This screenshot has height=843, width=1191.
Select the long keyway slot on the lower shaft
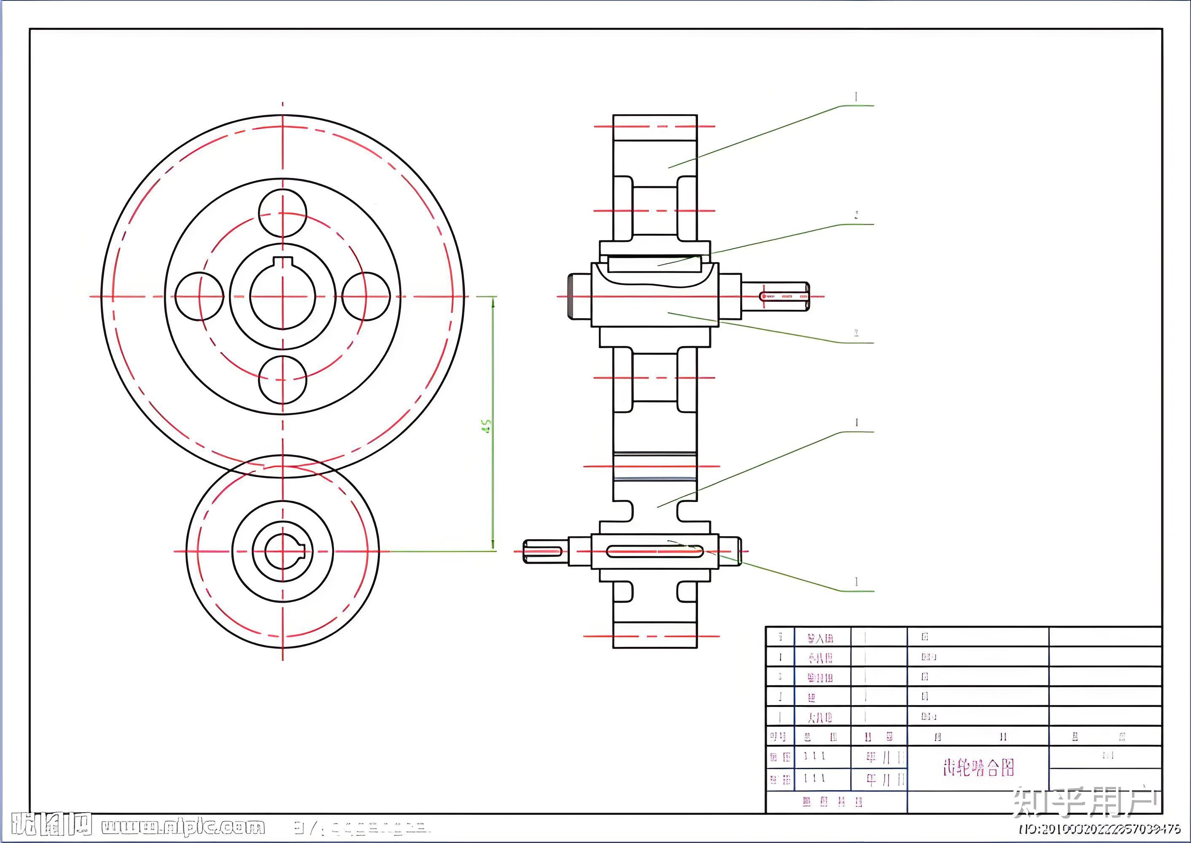click(655, 551)
